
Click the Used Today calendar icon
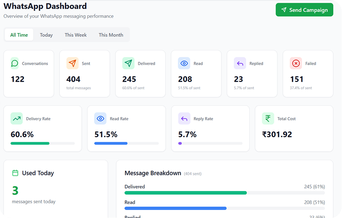click(15, 173)
